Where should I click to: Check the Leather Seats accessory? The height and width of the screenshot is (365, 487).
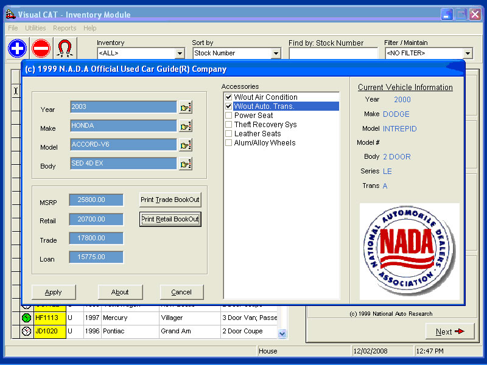pos(229,134)
